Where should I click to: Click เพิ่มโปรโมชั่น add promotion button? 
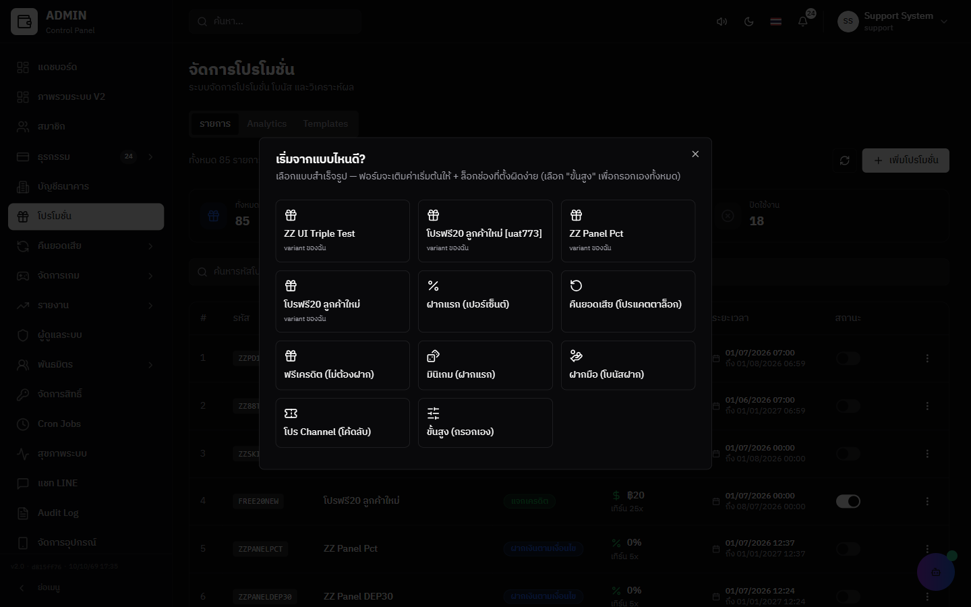point(906,161)
